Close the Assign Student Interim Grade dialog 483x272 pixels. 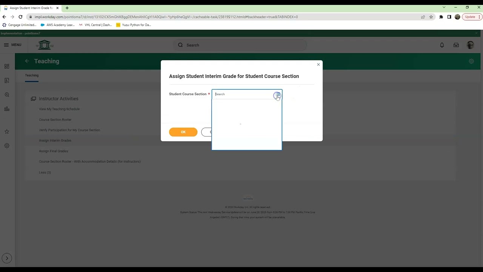click(318, 65)
